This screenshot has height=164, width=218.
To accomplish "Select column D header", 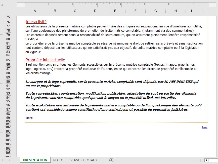I will click(95, 11).
